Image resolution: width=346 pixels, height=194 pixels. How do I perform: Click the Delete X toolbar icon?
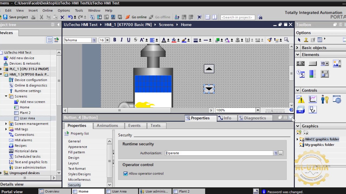click(x=62, y=17)
